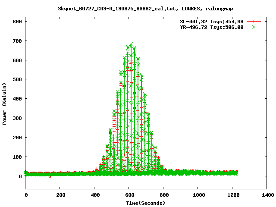Click the 800 y-axis tick label
Image resolution: width=276 pixels, height=207 pixels.
click(17, 22)
